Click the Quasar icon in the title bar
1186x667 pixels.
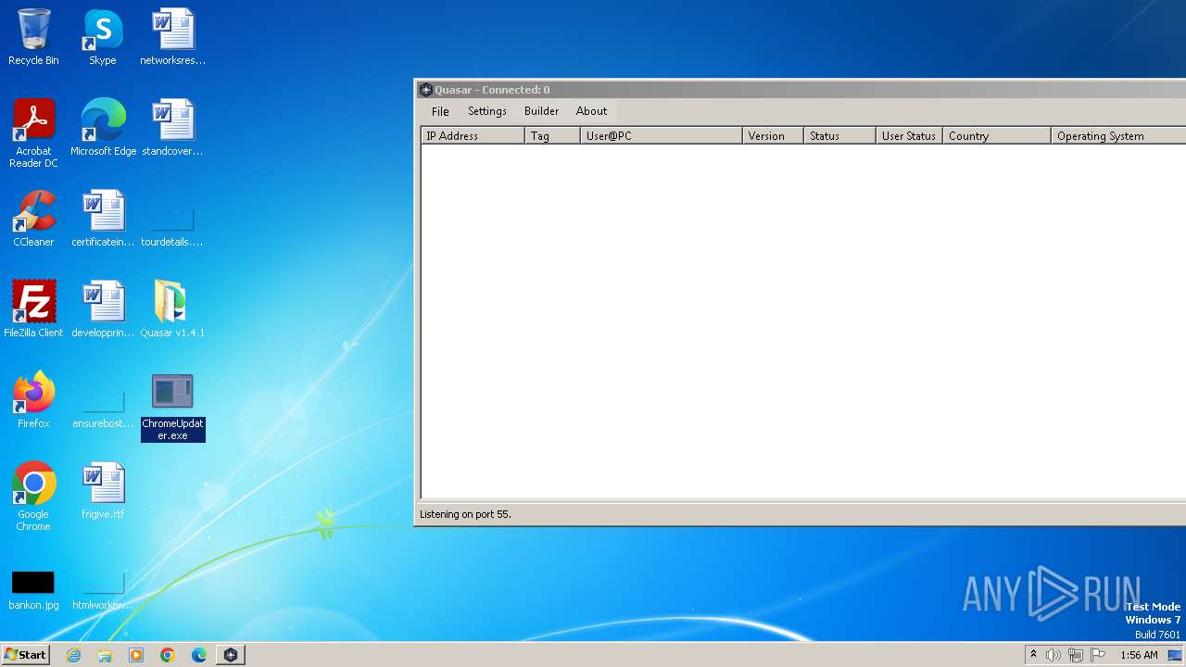426,90
